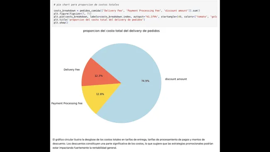
Task: Click the plt.show() code line
Action: (x=61, y=23)
